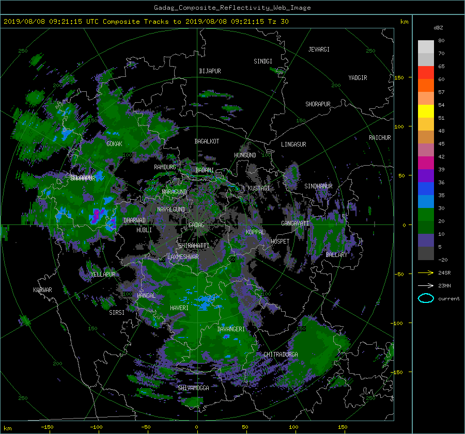Viewport: 465px width, 434px height.
Task: Click the CHITRADURGA city label
Action: pos(281,355)
